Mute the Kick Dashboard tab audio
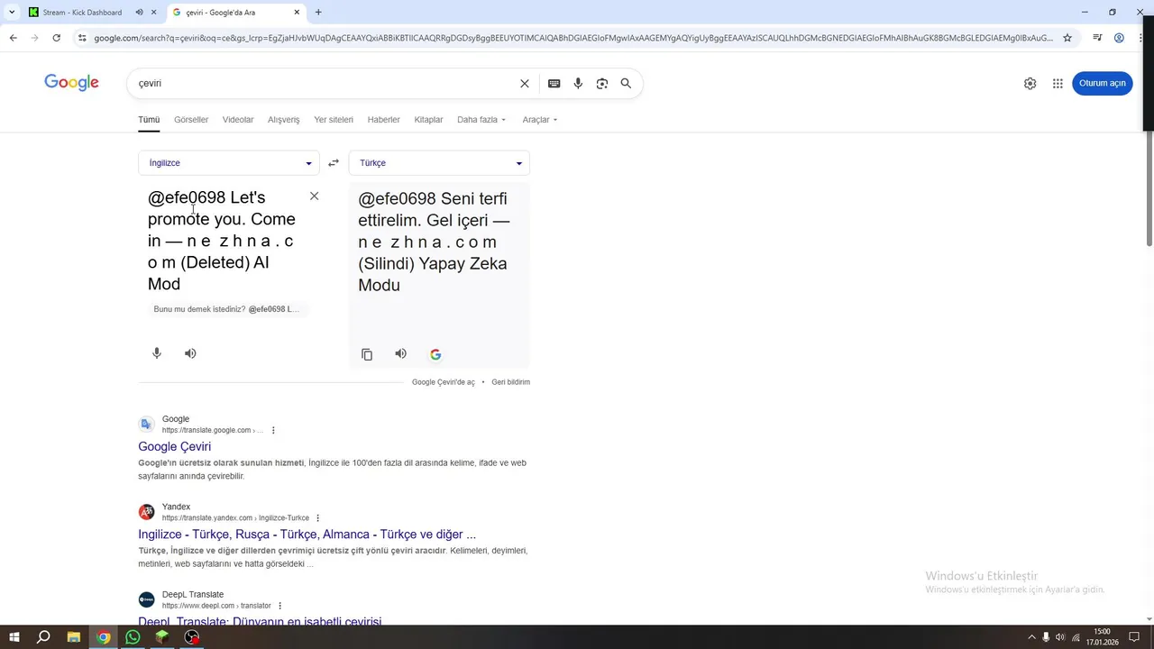1154x649 pixels. [139, 13]
